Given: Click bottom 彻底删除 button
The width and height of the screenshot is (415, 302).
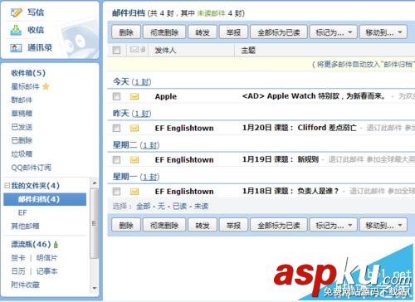Looking at the screenshot, I should (164, 226).
